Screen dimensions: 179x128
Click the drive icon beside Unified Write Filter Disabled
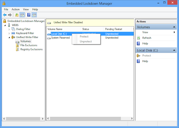pos(49,23)
